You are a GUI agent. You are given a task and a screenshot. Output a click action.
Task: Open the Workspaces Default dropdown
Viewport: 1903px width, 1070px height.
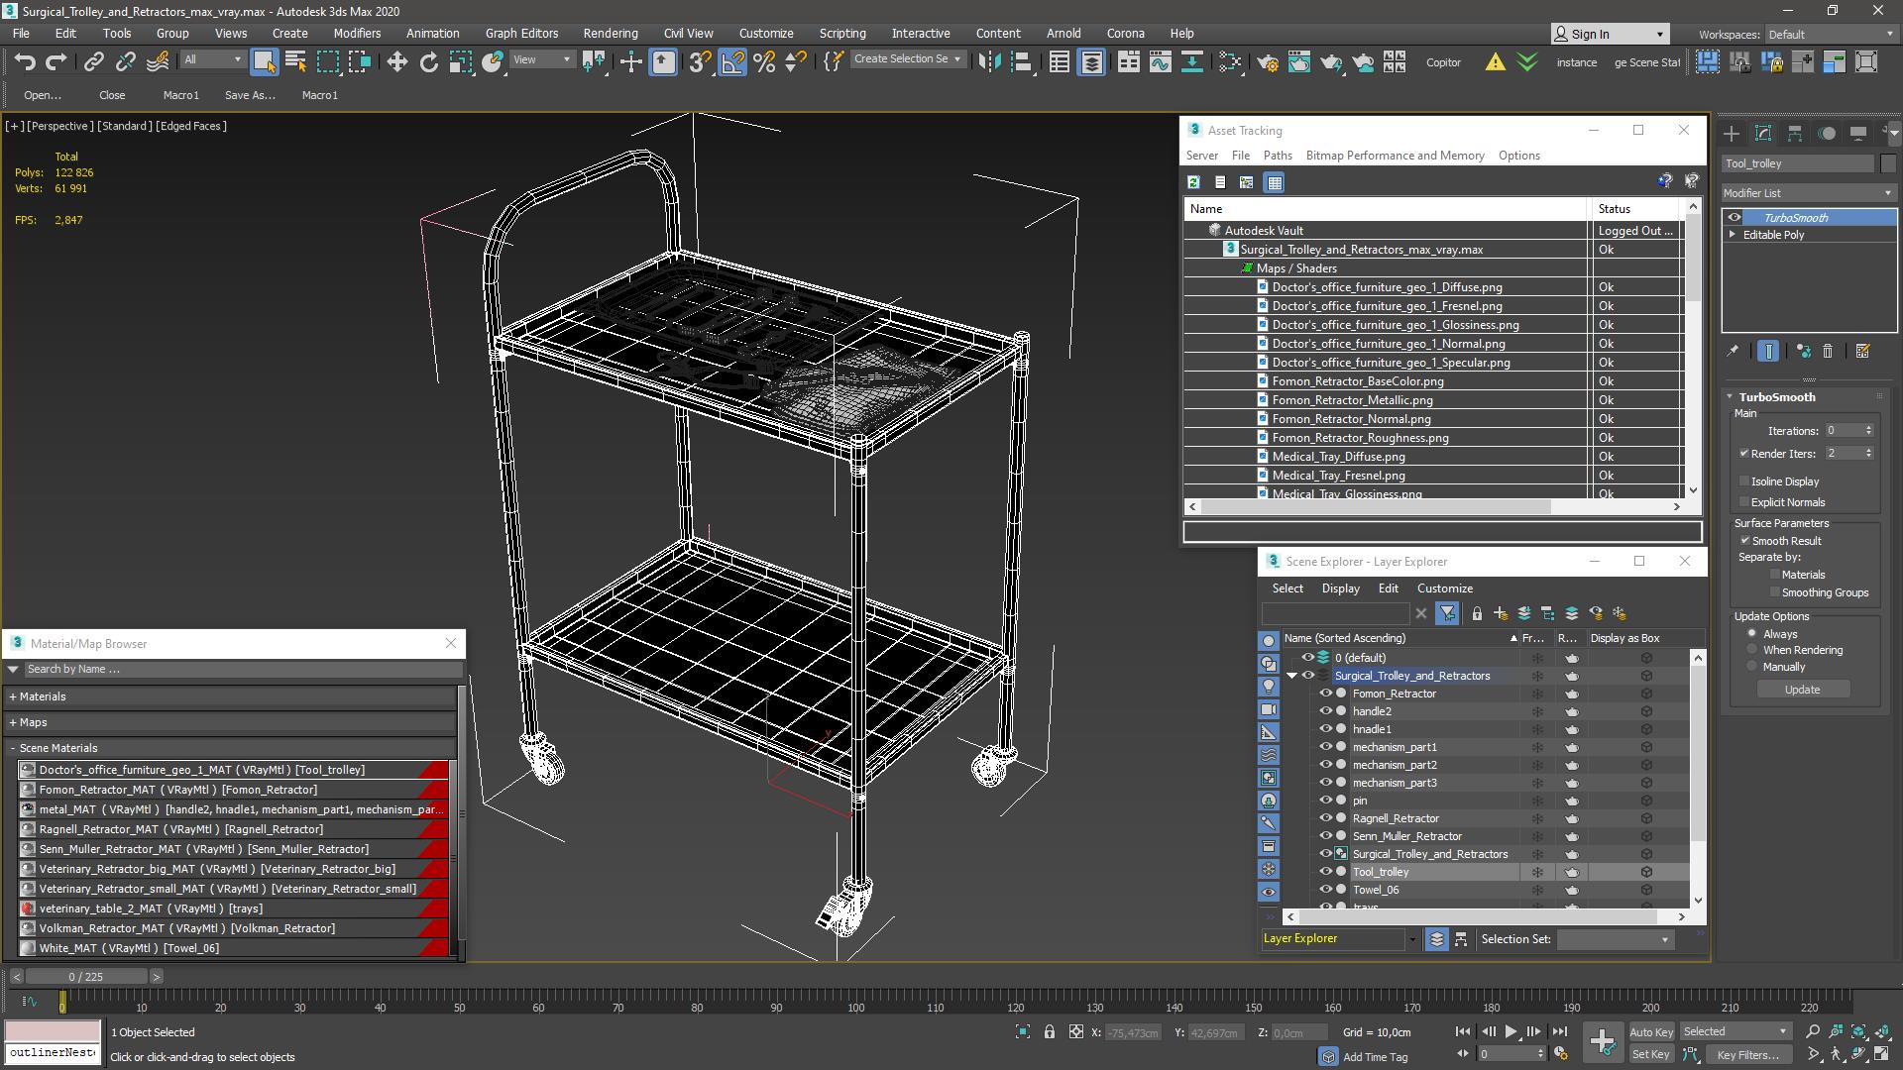click(1831, 35)
